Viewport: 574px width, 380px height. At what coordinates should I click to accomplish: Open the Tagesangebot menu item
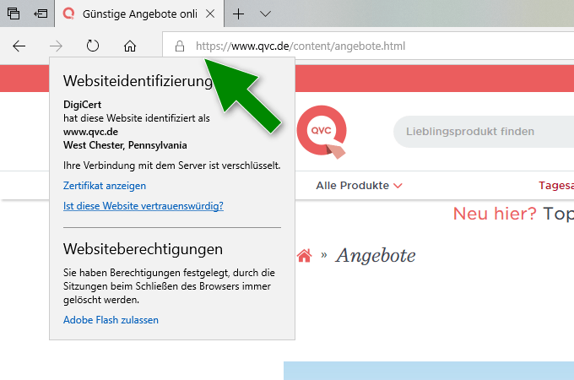coord(556,186)
